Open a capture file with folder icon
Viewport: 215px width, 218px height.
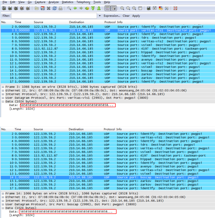click(x=37, y=8)
